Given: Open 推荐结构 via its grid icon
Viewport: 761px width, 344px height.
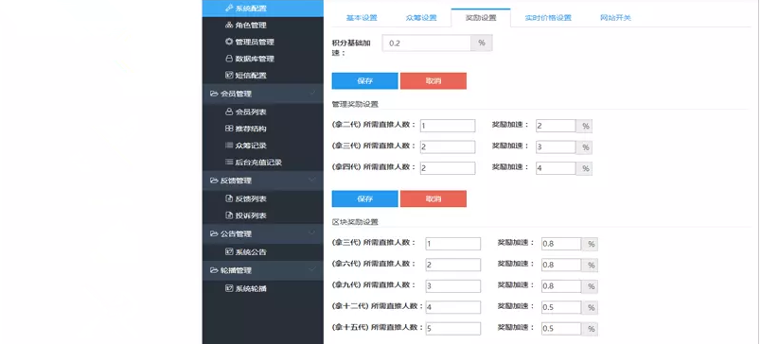Looking at the screenshot, I should [230, 129].
